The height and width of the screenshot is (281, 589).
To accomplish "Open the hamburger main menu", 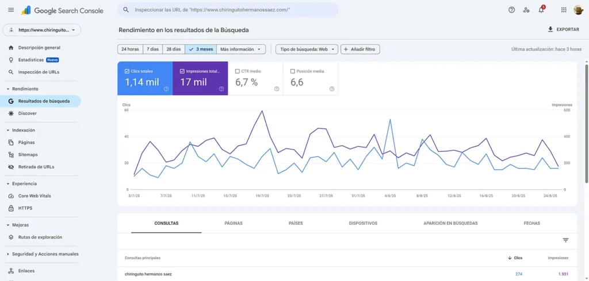I will point(11,10).
